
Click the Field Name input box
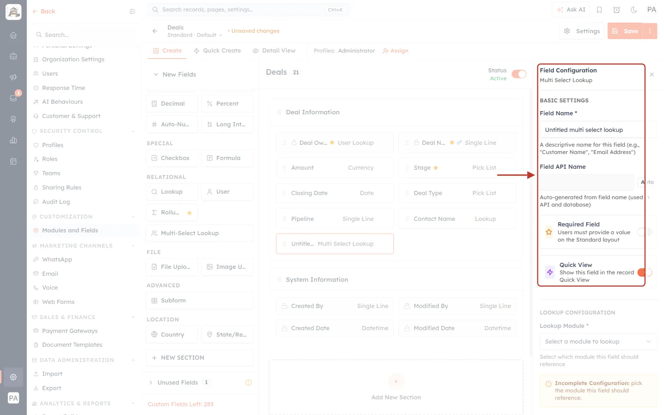tap(598, 130)
